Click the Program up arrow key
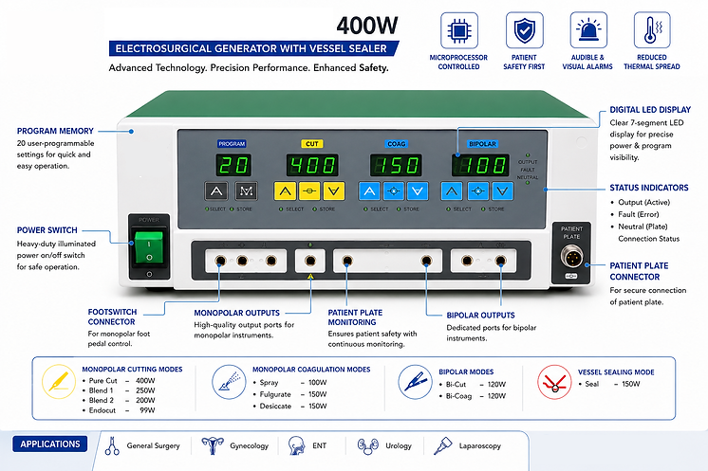Screen dimensions: 708x471 pyautogui.click(x=216, y=191)
